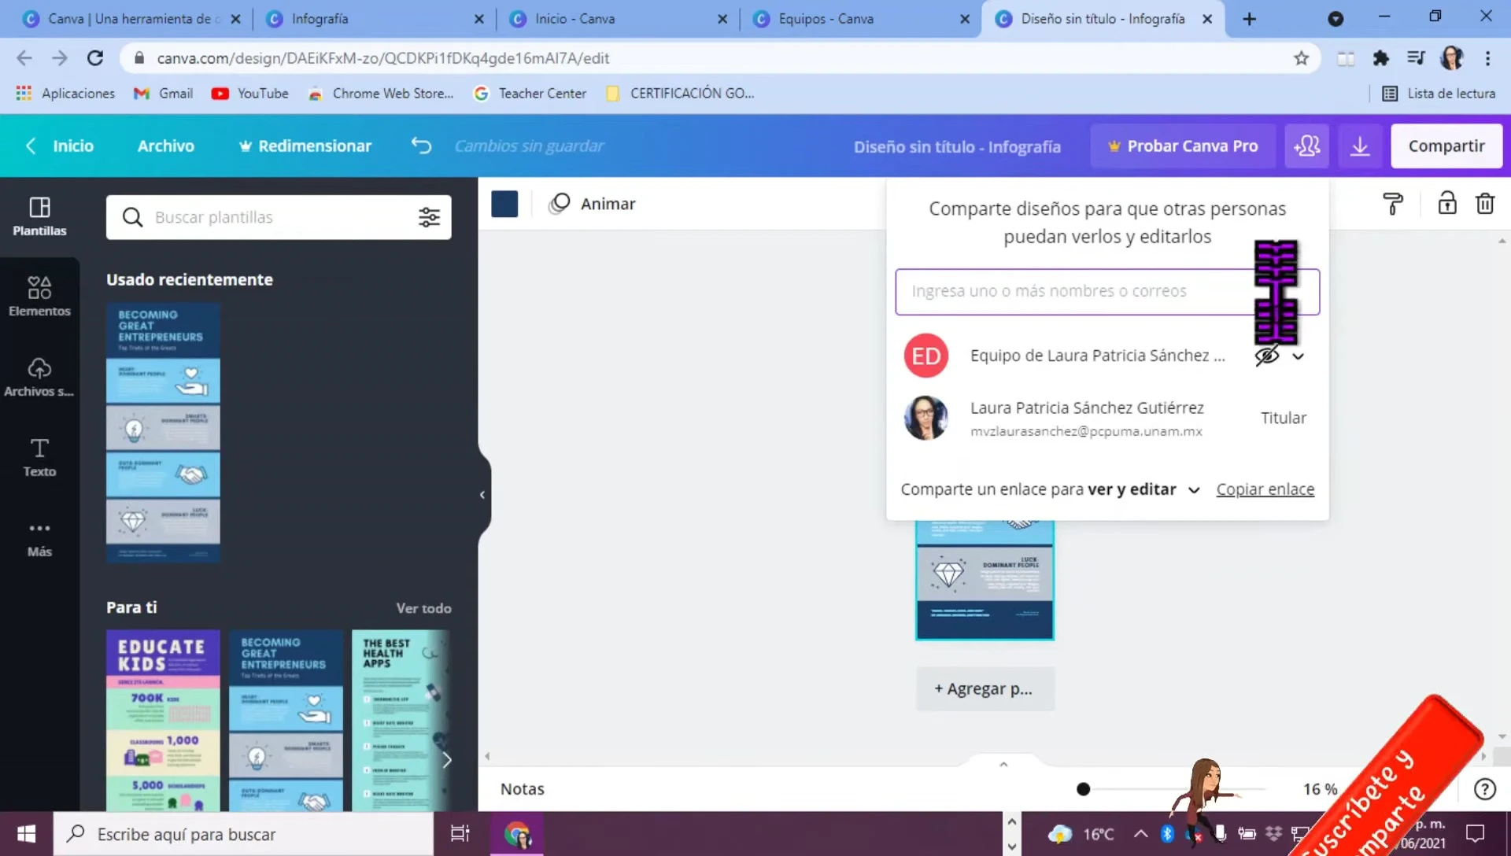Click the trash delete icon
This screenshot has width=1511, height=856.
[1485, 203]
